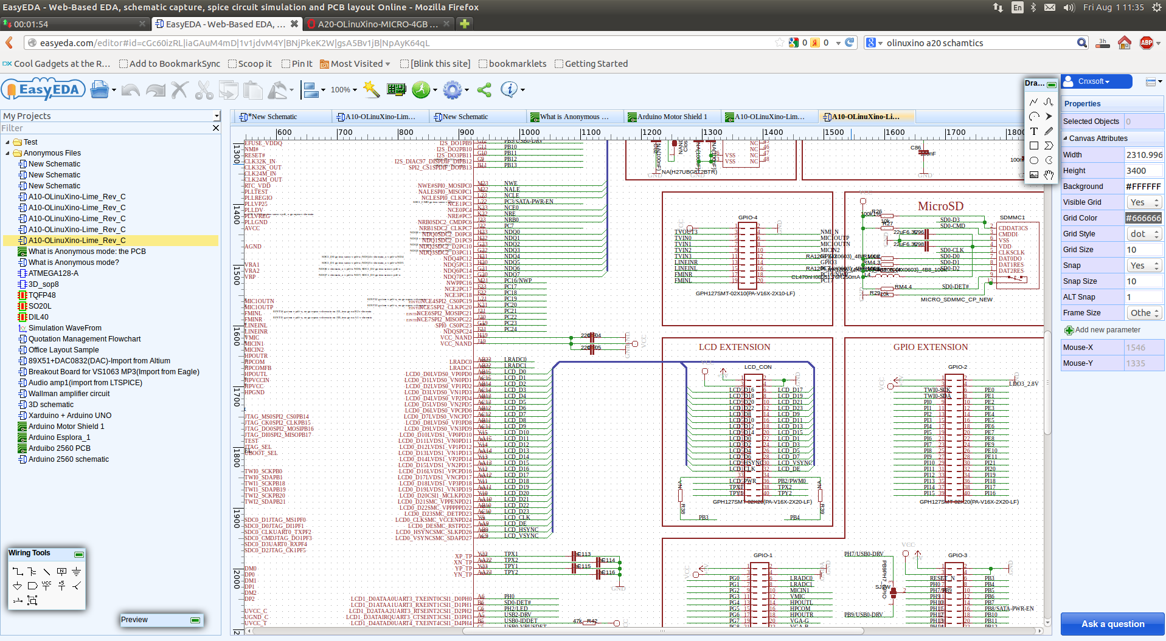Click the Background #FFFFFF color field
This screenshot has height=641, width=1166.
[1143, 187]
